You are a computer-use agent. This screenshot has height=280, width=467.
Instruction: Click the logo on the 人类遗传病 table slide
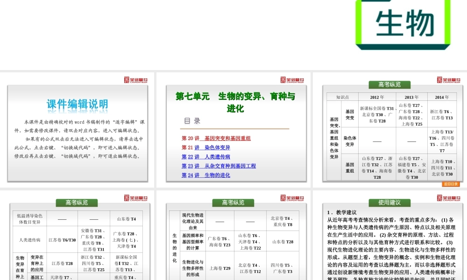click(136, 198)
